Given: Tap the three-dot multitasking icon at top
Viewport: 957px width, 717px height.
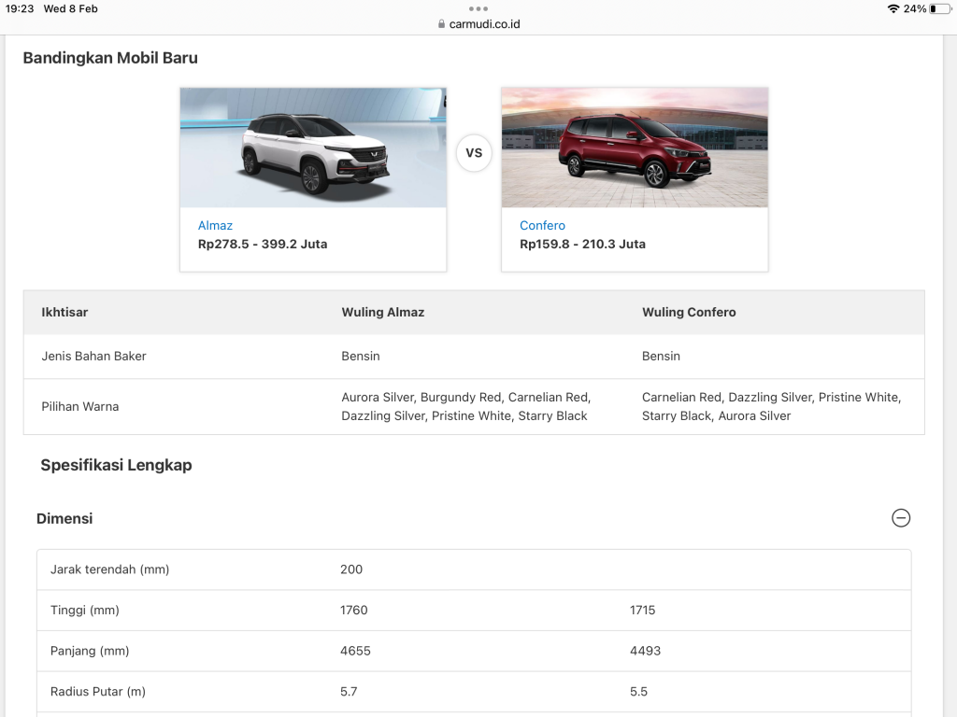Looking at the screenshot, I should click(x=478, y=8).
